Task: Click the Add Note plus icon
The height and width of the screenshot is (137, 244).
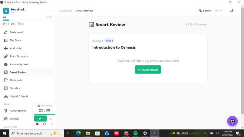Action: (6, 48)
